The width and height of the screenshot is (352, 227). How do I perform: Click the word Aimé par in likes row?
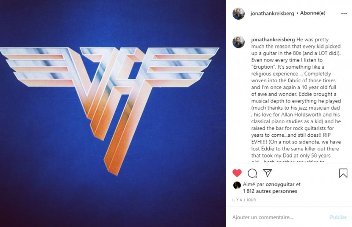253,185
